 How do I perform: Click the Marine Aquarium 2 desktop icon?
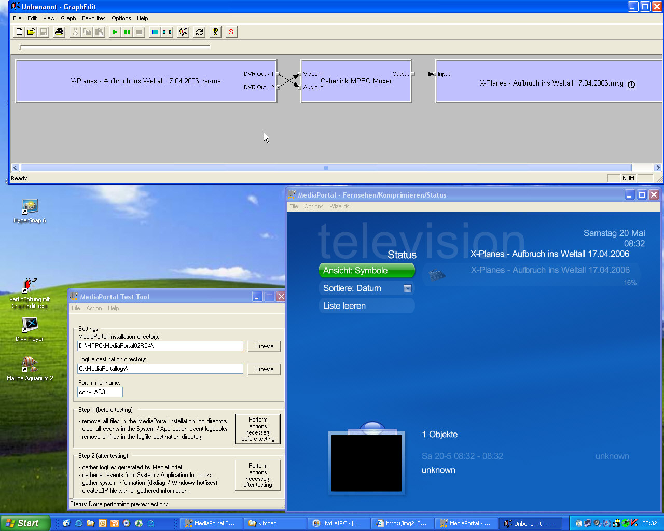coord(30,369)
